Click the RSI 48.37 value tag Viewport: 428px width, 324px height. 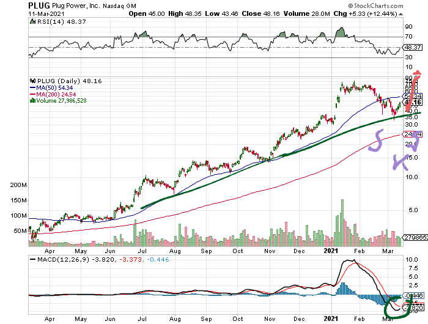pos(414,46)
